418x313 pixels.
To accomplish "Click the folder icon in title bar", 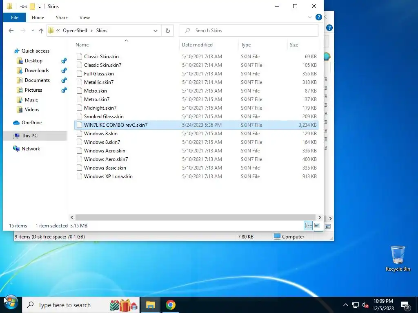I will 10,6.
